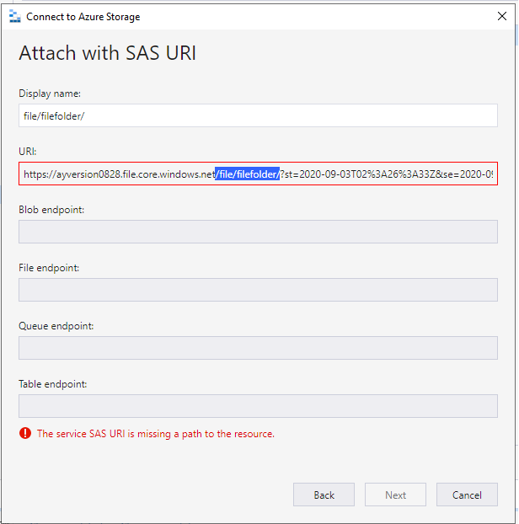Click the red error exclamation icon
519x524 pixels.
point(25,433)
